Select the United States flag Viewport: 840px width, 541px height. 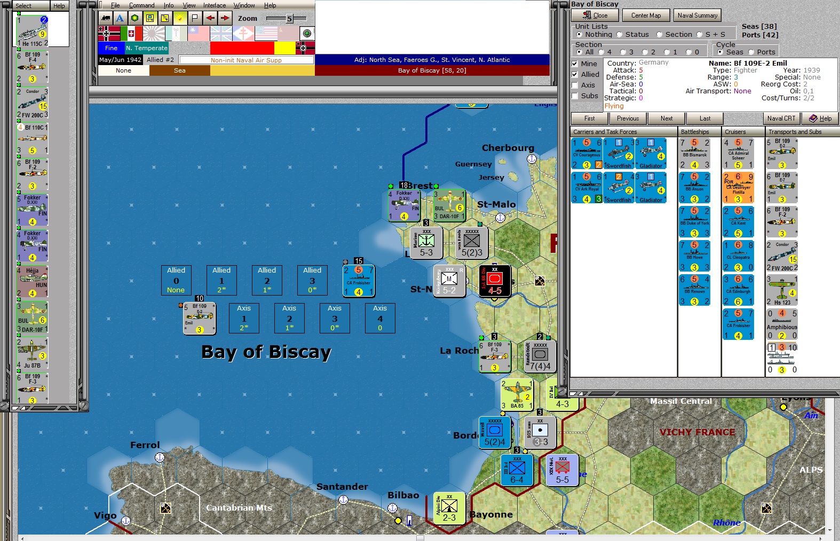click(266, 34)
